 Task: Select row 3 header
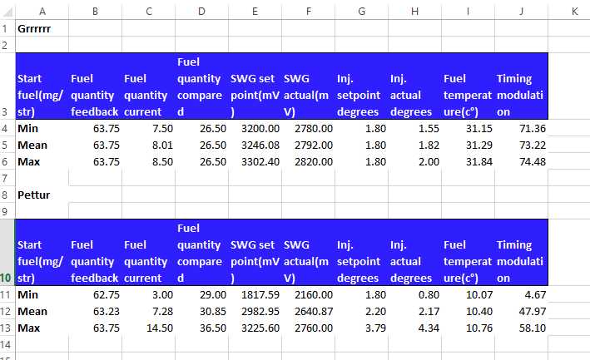tap(7, 86)
